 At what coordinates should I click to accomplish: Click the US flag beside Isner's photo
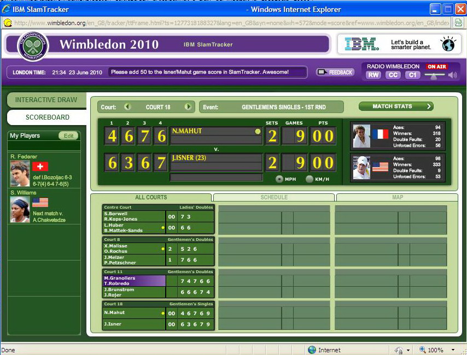[x=381, y=167]
